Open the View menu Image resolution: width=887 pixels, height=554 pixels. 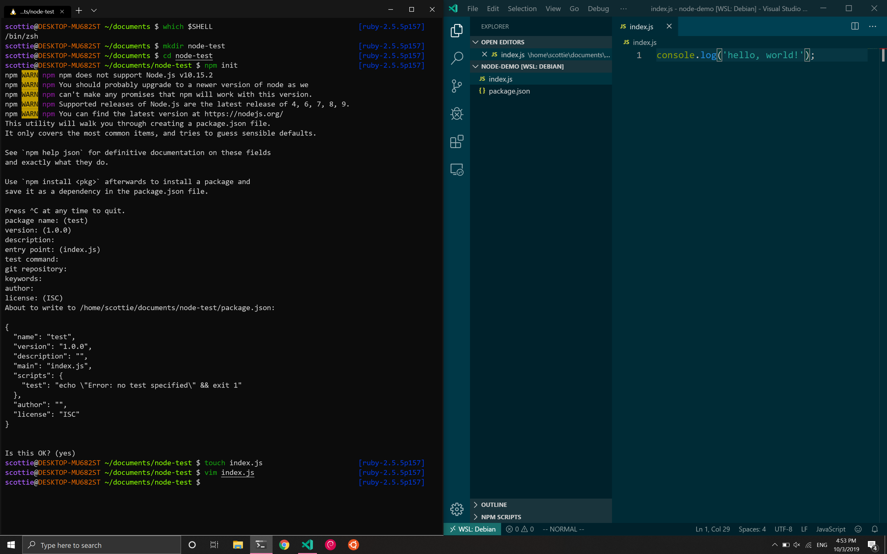pyautogui.click(x=553, y=8)
